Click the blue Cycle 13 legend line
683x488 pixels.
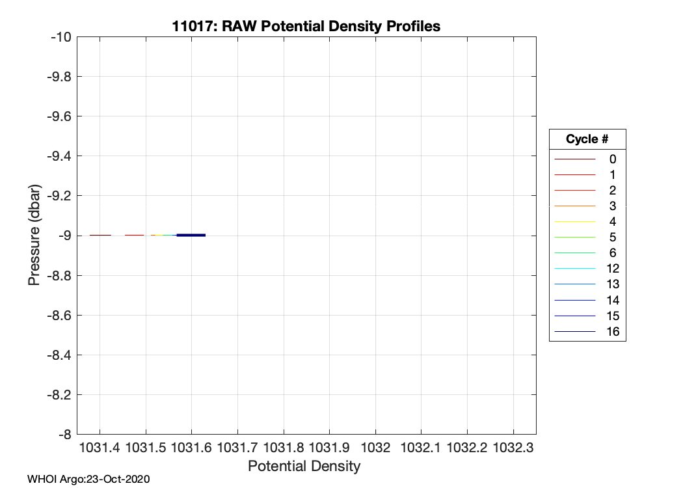[x=574, y=284]
